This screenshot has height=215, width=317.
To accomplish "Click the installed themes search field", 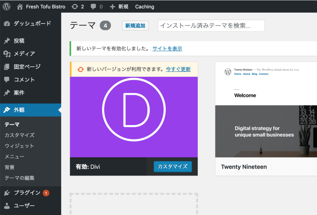I will click(x=211, y=26).
